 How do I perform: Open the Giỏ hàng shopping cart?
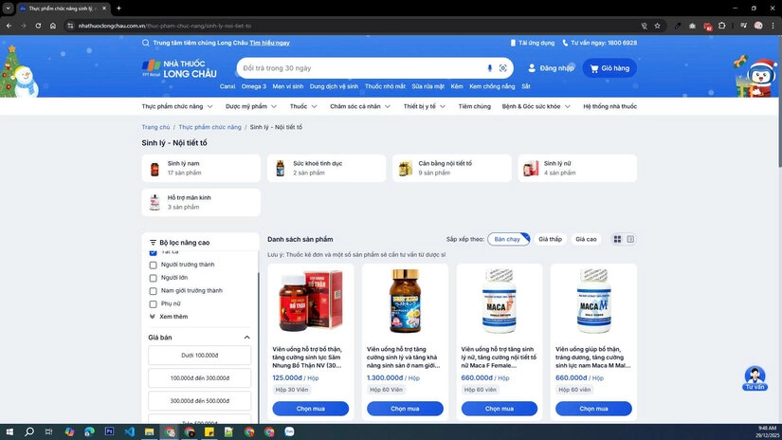(x=609, y=68)
